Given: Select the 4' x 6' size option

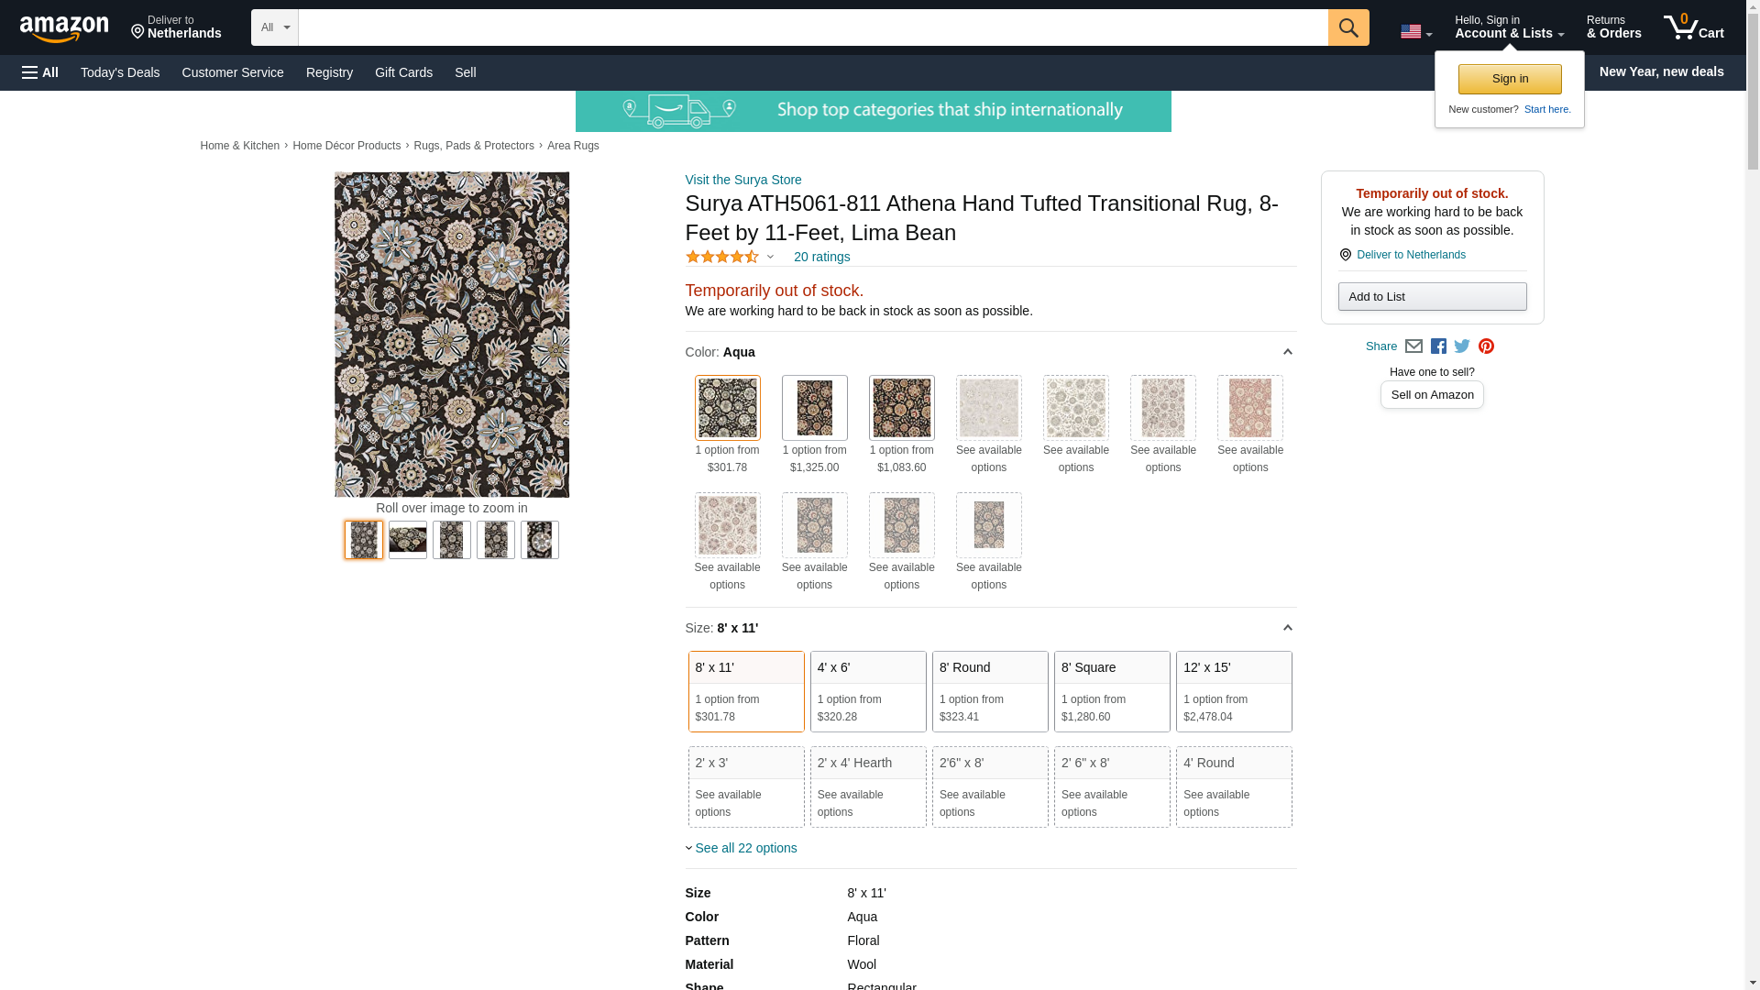Looking at the screenshot, I should [867, 691].
